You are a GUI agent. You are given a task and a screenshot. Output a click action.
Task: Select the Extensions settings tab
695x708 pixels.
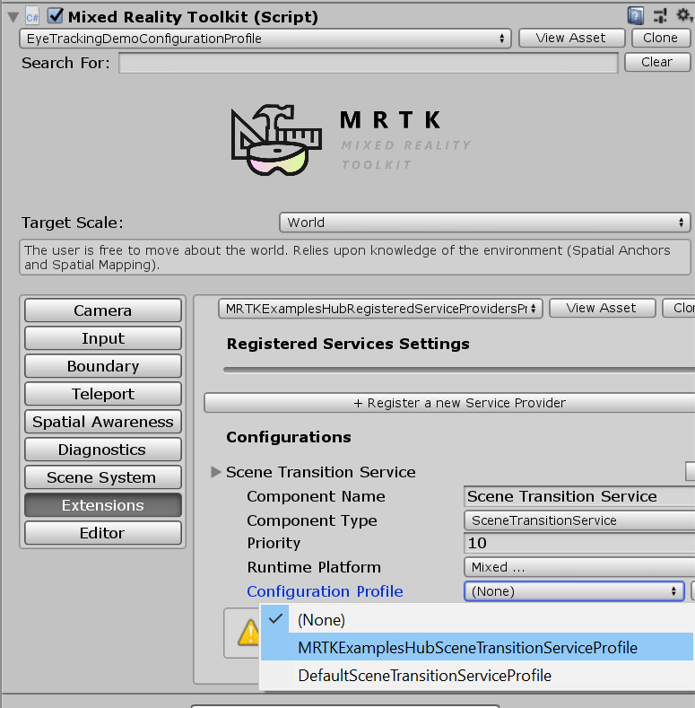pos(103,505)
